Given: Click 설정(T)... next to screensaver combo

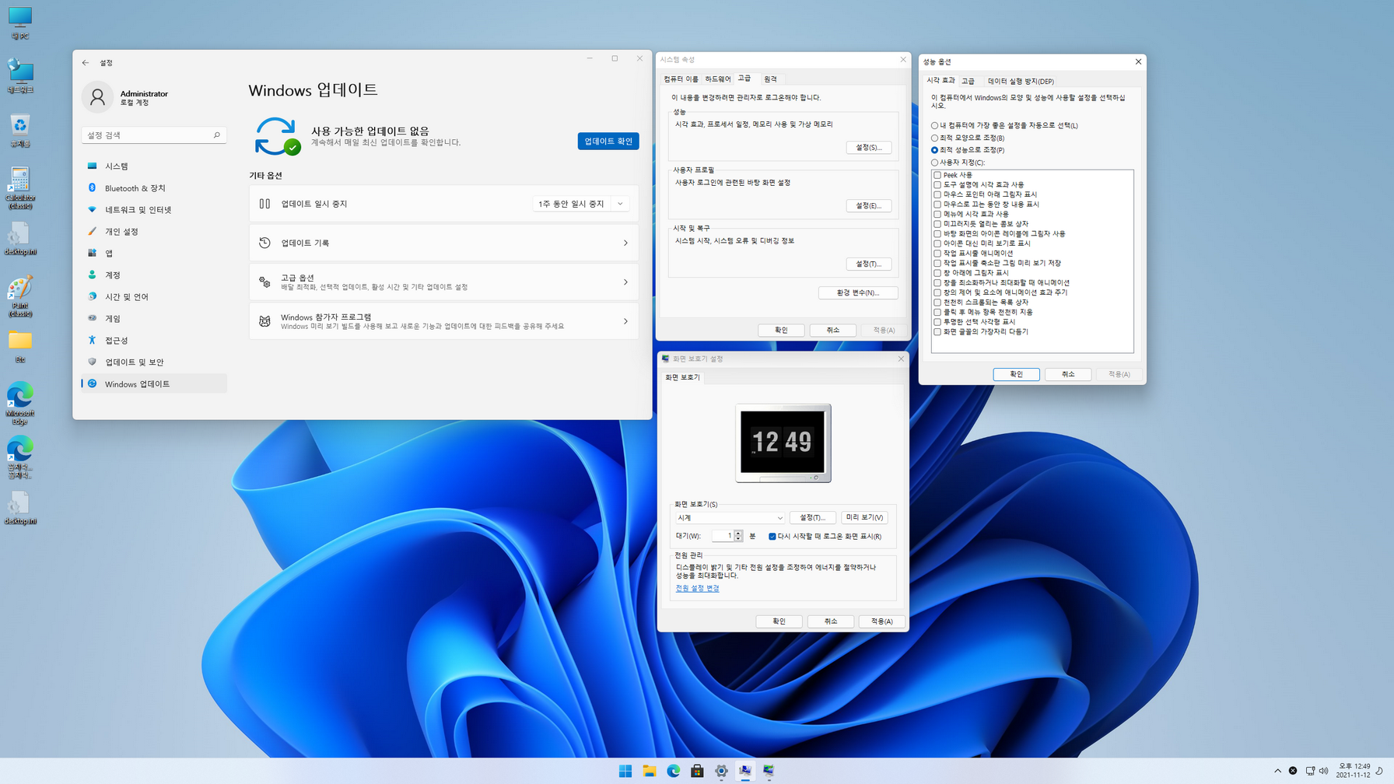Looking at the screenshot, I should (812, 518).
